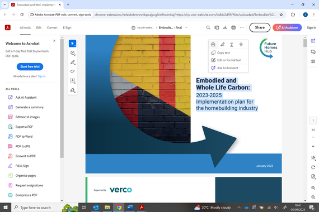Launch the AI Assistant button
This screenshot has width=319, height=212.
287,27
